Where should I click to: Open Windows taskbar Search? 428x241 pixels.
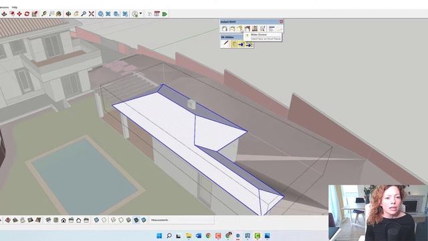[x=169, y=236]
